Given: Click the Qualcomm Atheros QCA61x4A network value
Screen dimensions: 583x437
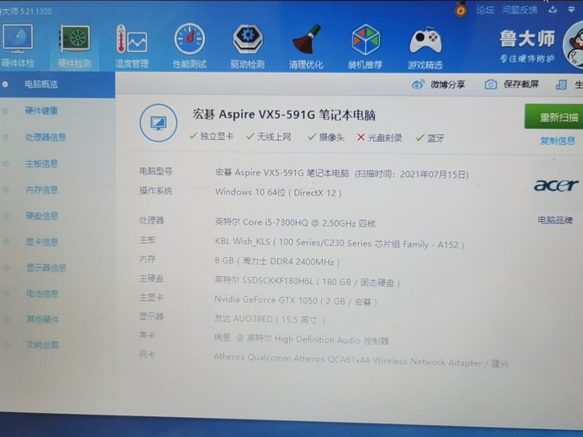Looking at the screenshot, I should tap(360, 359).
